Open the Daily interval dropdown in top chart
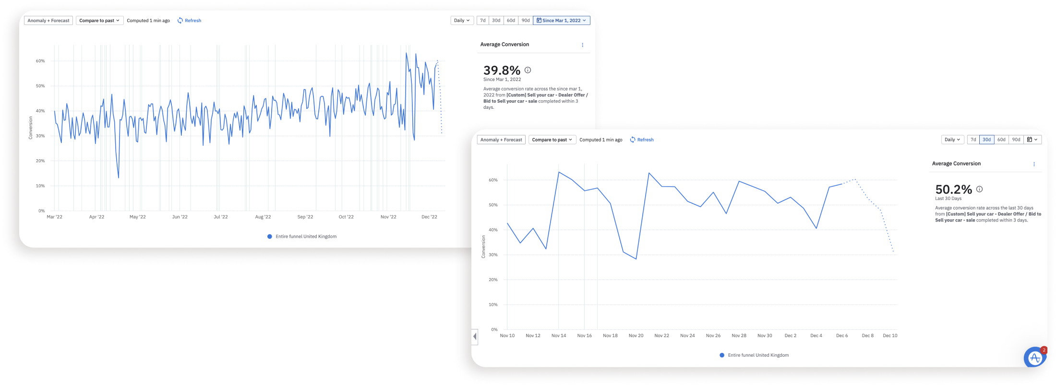1057x386 pixels. [462, 21]
